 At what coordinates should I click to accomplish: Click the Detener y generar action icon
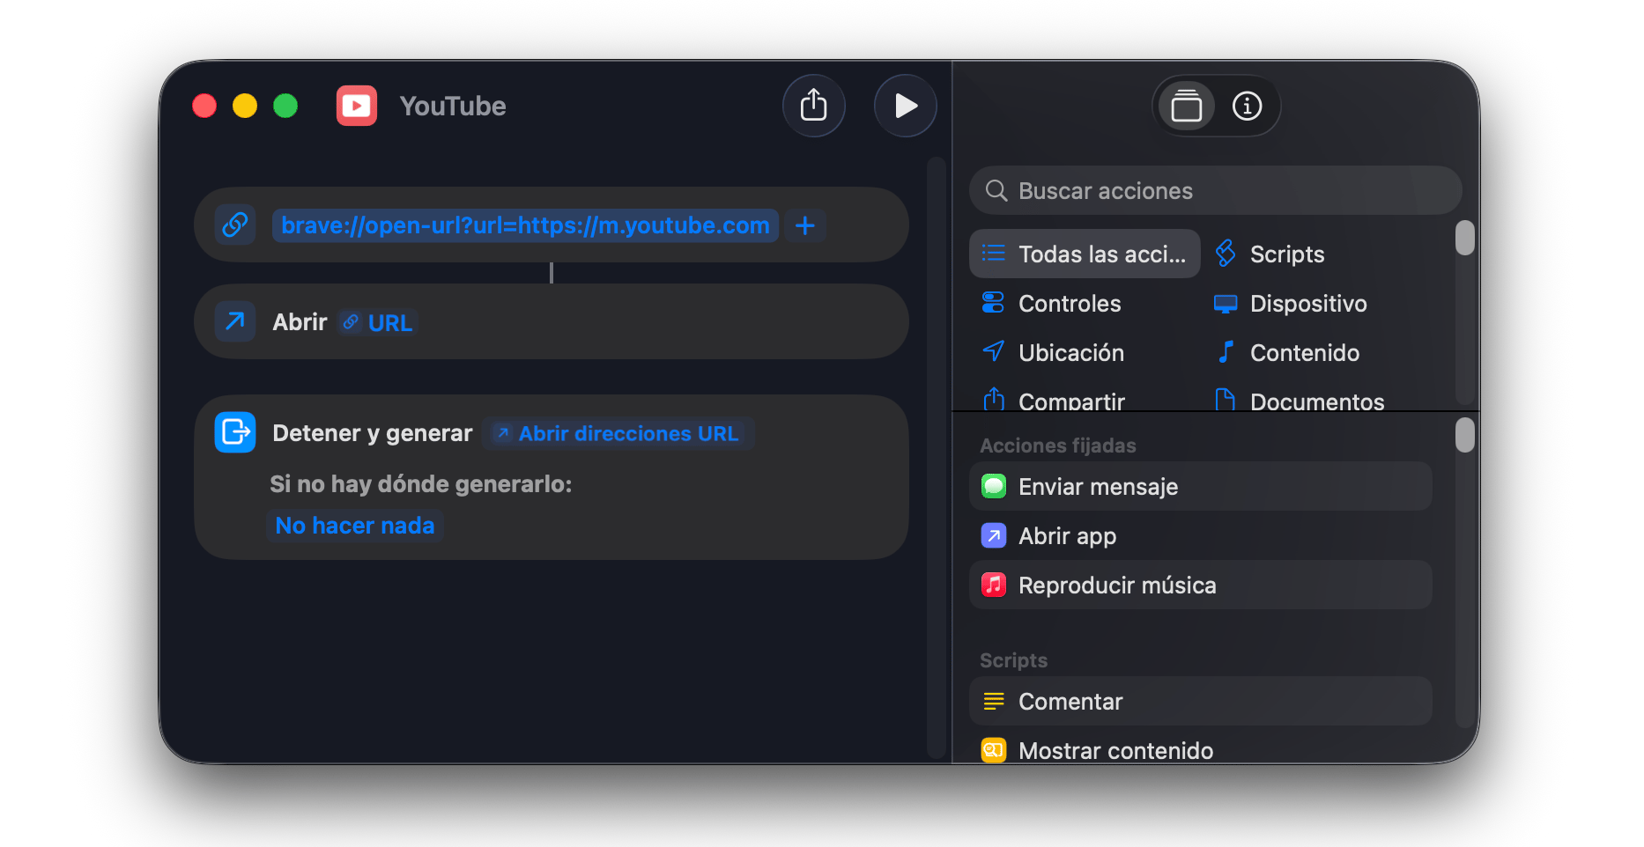(235, 432)
